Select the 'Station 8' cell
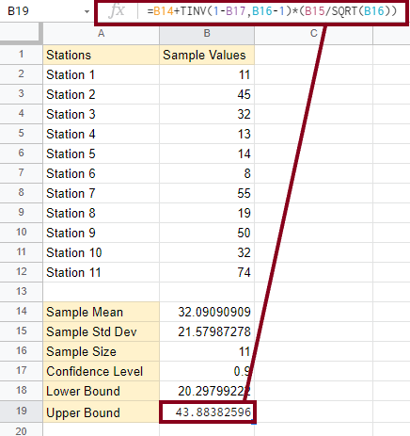The height and width of the screenshot is (436, 410). click(101, 213)
